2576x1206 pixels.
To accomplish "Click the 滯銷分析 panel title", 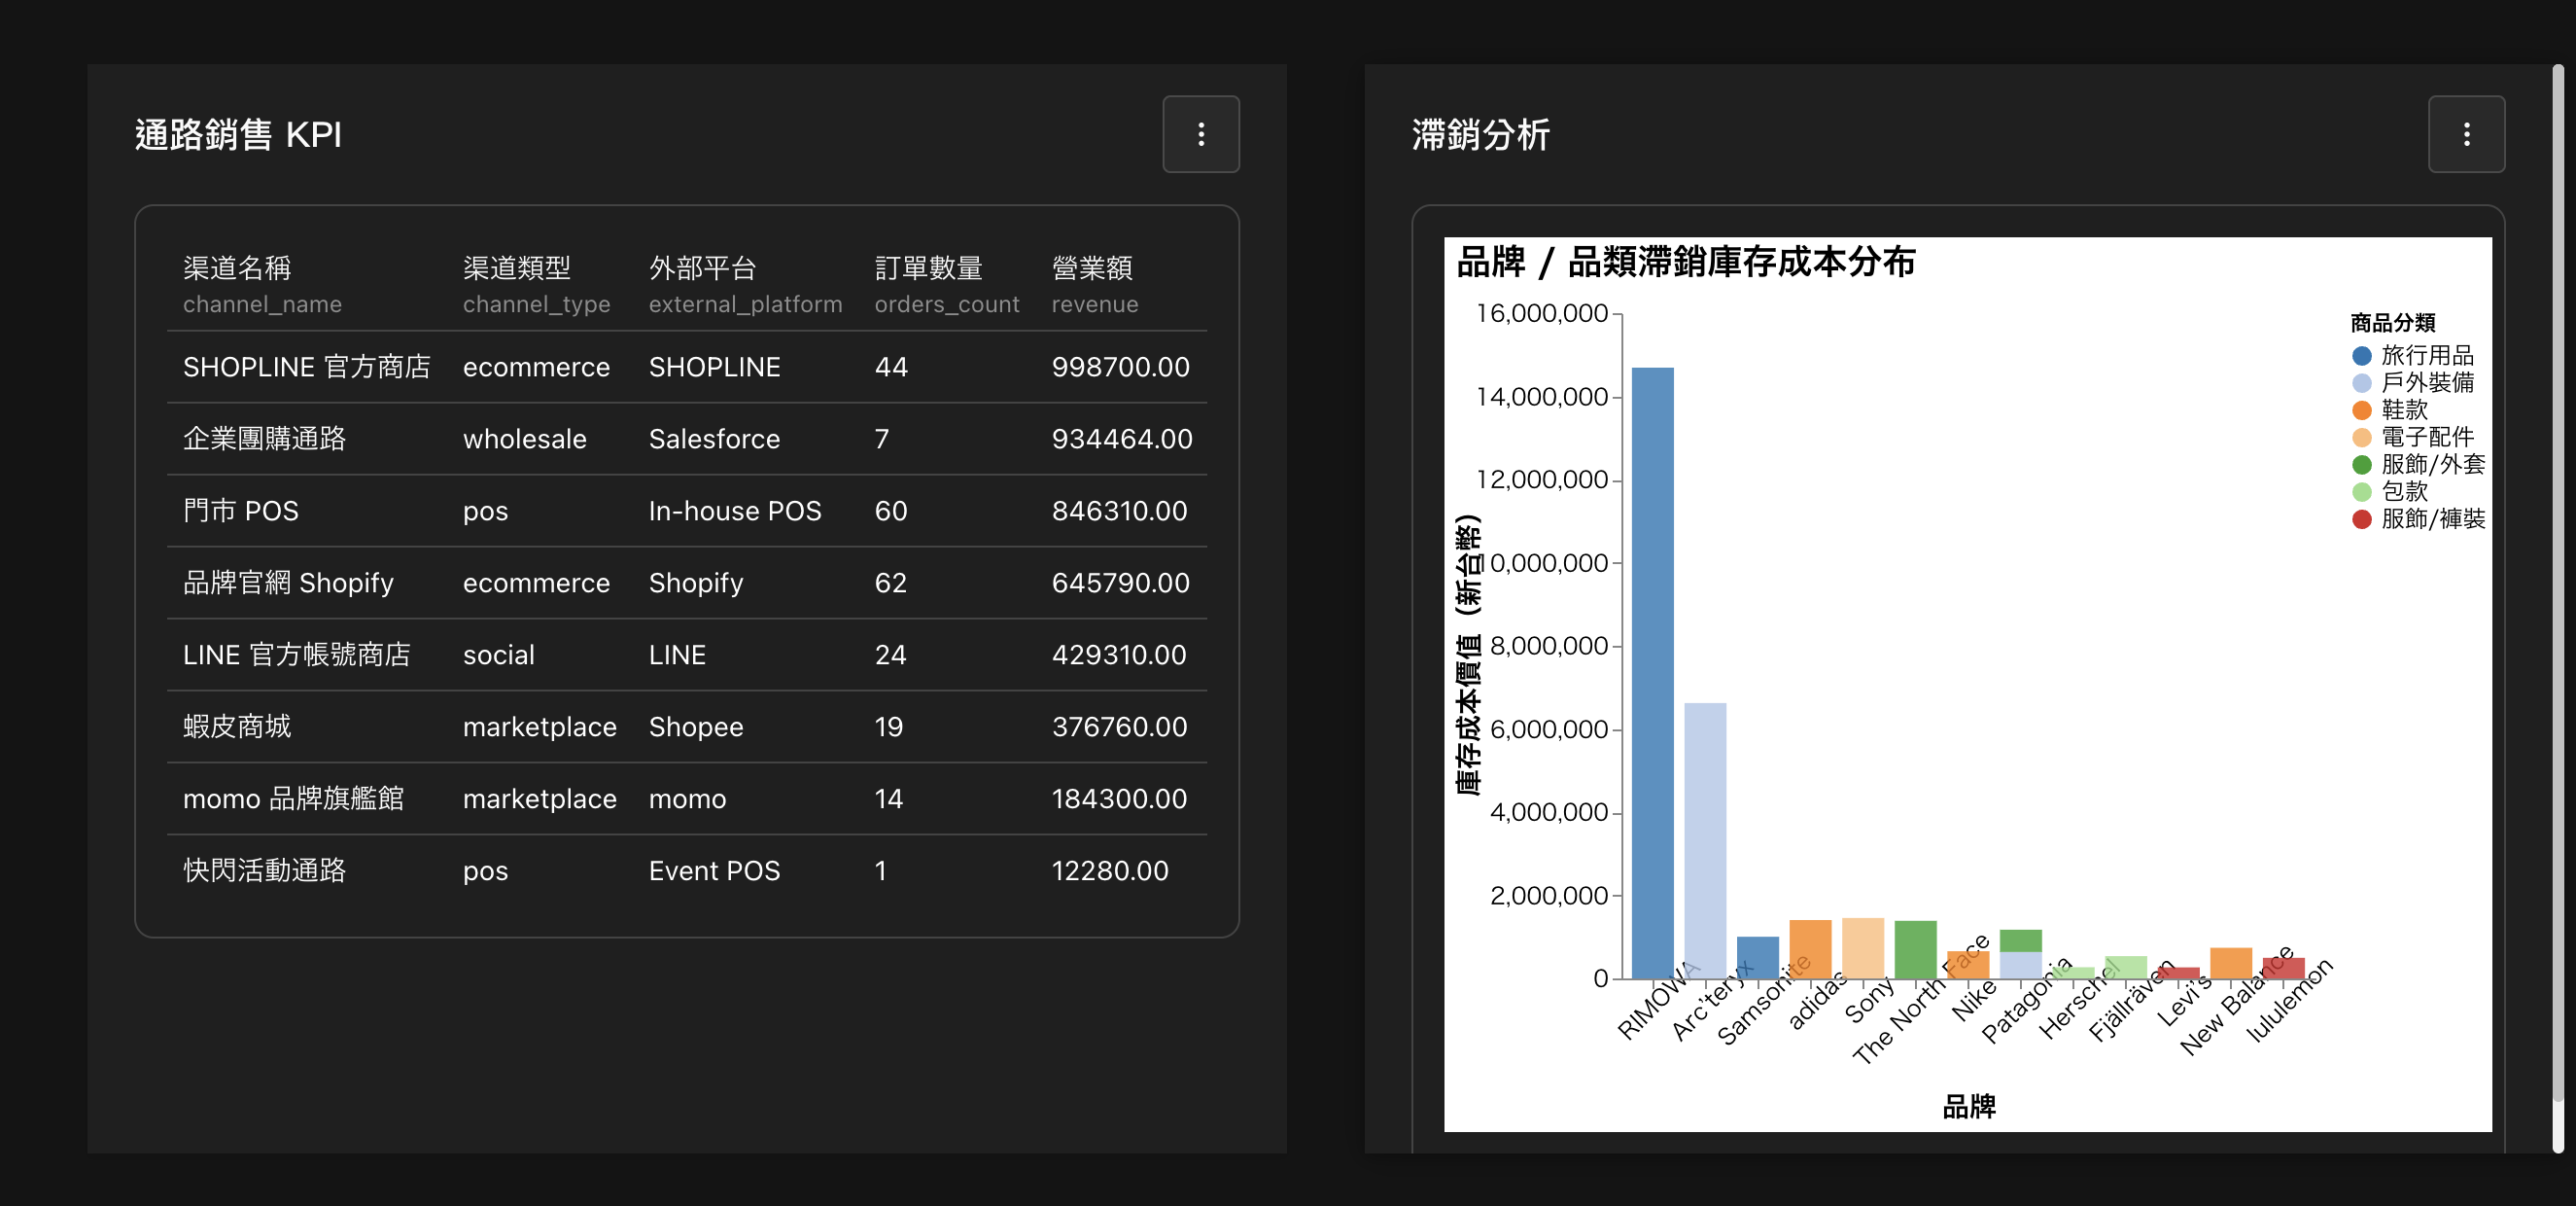I will [1480, 134].
